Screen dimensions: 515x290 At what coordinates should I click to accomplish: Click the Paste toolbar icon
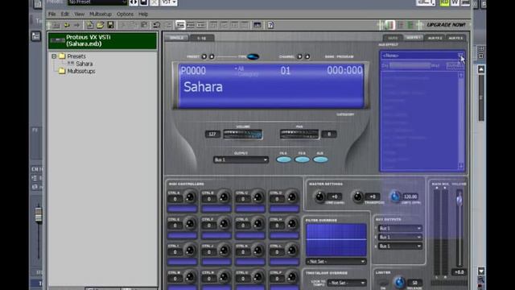144,25
